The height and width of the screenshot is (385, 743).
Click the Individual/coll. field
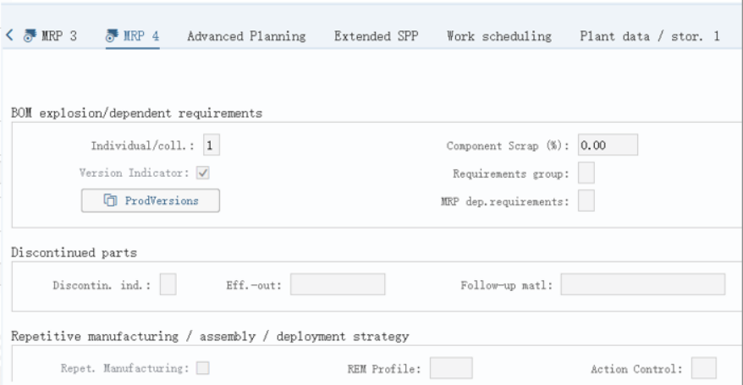tap(212, 145)
